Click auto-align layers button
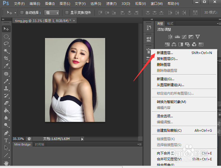 pos(195,13)
